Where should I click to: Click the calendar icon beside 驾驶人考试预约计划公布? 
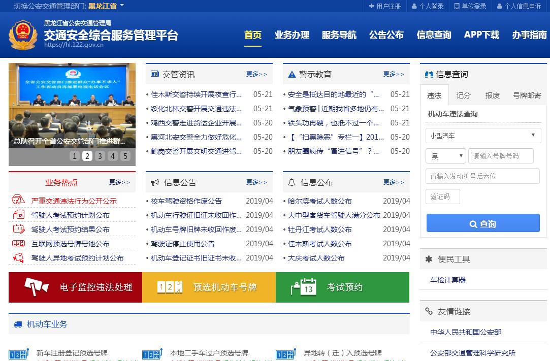click(x=18, y=215)
